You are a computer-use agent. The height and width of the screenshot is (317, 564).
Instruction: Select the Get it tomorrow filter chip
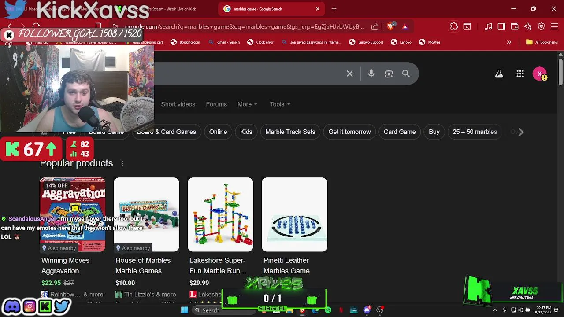coord(349,132)
